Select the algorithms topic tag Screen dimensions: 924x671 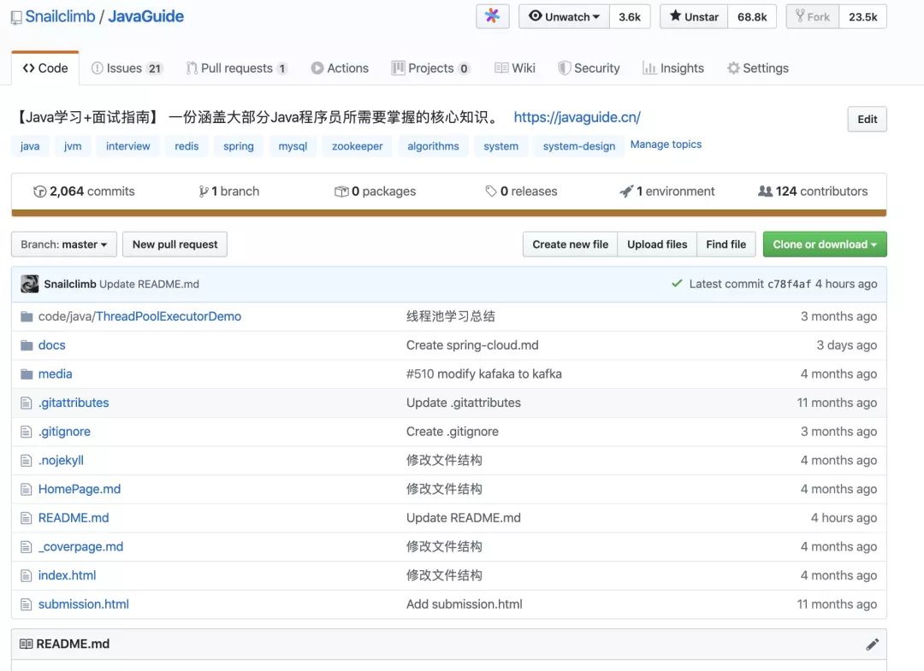click(433, 146)
